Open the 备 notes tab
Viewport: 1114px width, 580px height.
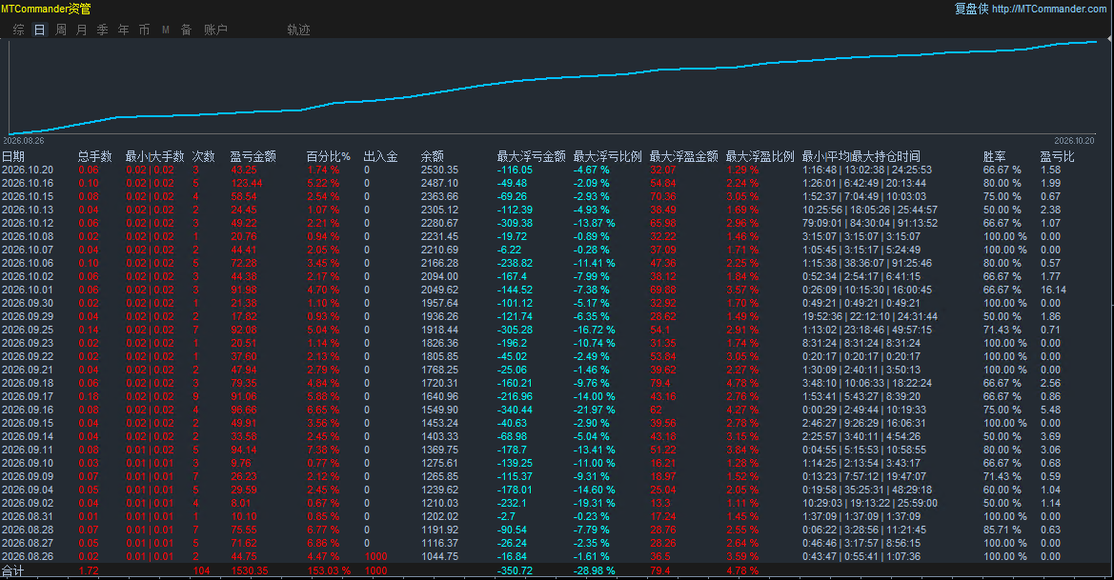pos(186,30)
